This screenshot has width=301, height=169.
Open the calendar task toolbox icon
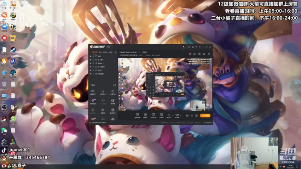click(x=112, y=92)
